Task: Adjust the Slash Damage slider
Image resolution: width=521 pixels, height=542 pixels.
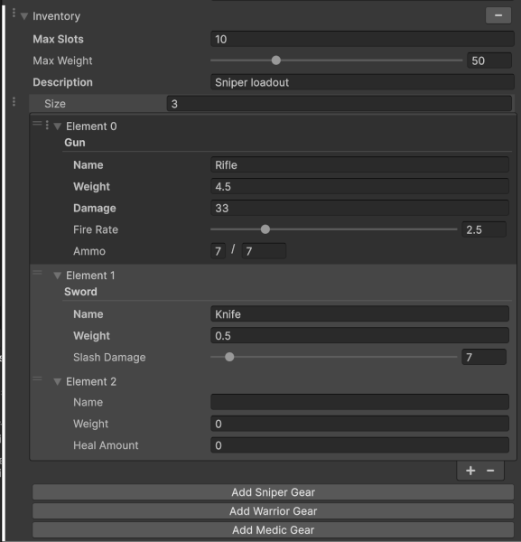Action: (x=334, y=357)
